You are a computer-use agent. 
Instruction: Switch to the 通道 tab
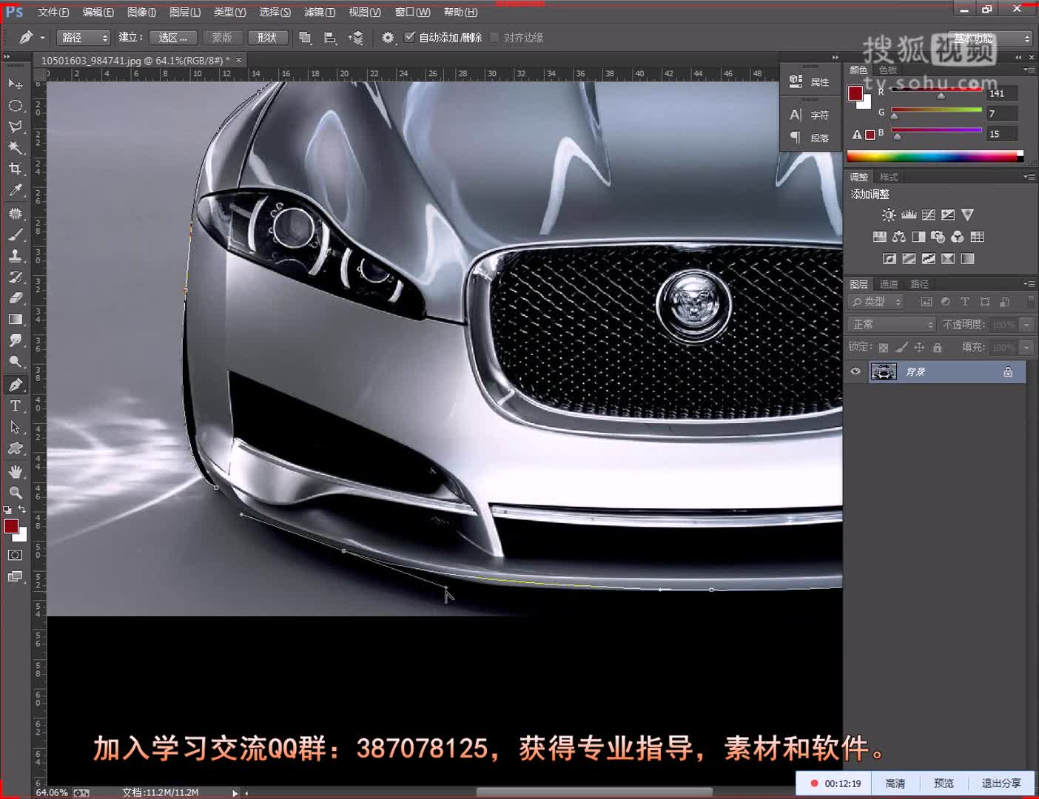tap(889, 284)
